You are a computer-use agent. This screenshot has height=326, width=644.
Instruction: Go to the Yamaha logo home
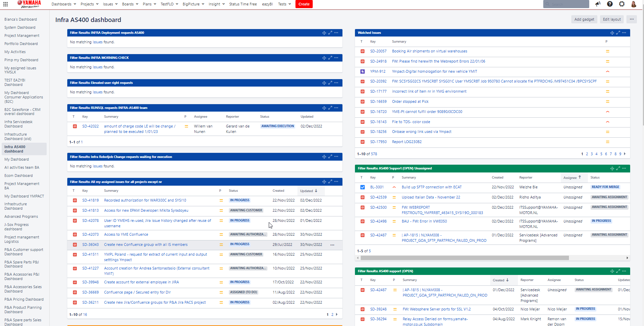coord(29,4)
